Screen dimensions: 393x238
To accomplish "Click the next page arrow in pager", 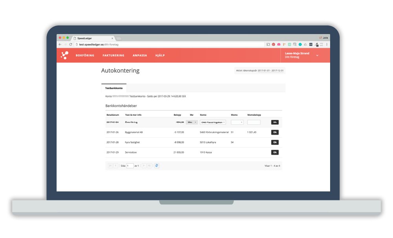I will tap(144, 166).
